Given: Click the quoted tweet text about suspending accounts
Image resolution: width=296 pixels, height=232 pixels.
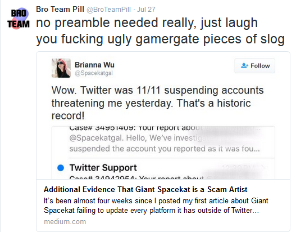Looking at the screenshot, I should tap(158, 103).
